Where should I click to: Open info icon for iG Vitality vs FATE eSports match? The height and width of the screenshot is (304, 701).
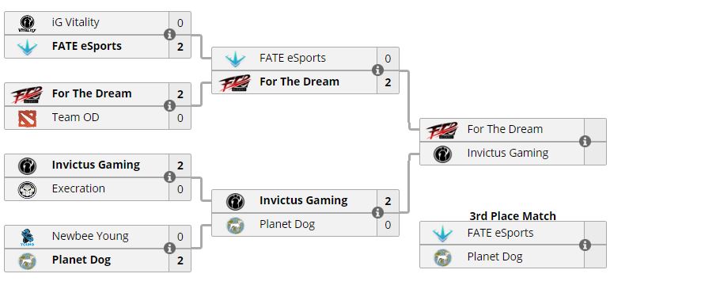(x=169, y=34)
